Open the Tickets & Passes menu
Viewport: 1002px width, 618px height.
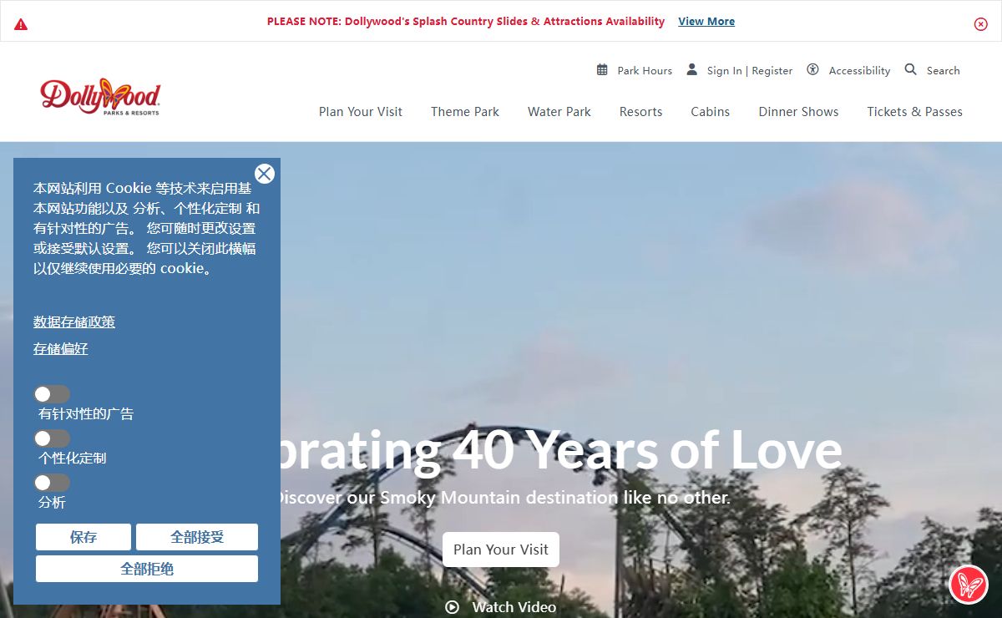[914, 112]
